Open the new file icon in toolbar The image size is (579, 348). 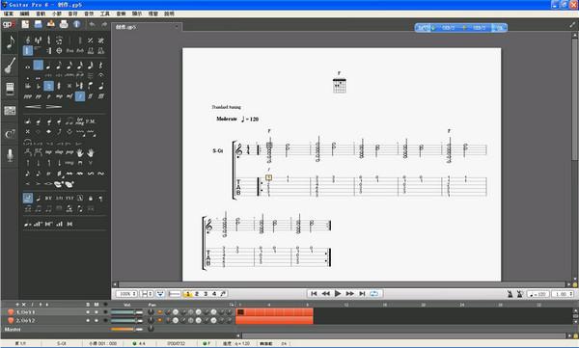25,24
